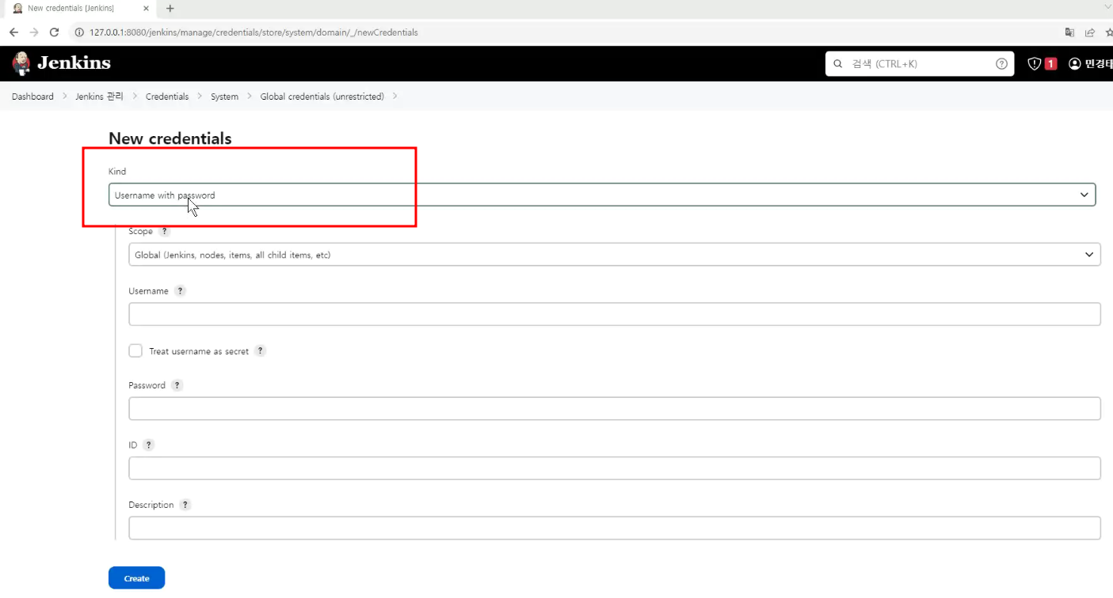Enable the Treat username as secret checkbox
The width and height of the screenshot is (1113, 598).
tap(135, 350)
